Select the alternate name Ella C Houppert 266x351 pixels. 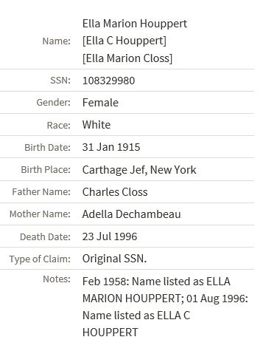click(125, 41)
